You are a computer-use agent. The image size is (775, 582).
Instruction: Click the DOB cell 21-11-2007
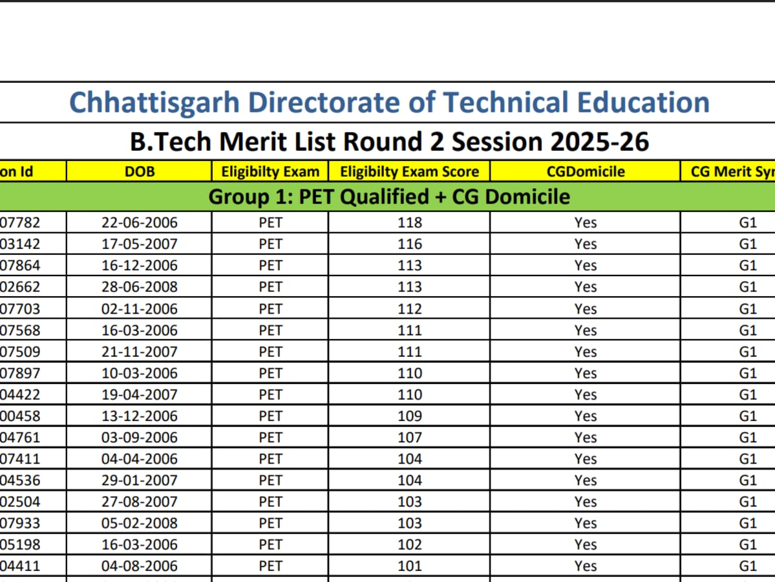tap(140, 352)
